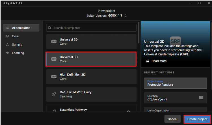Close the Unity Hub window
The image size is (212, 125).
coord(209,3)
